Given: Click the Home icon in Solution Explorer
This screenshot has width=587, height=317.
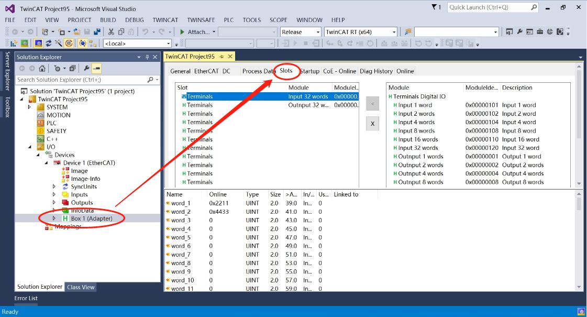Looking at the screenshot, I should pyautogui.click(x=42, y=69).
